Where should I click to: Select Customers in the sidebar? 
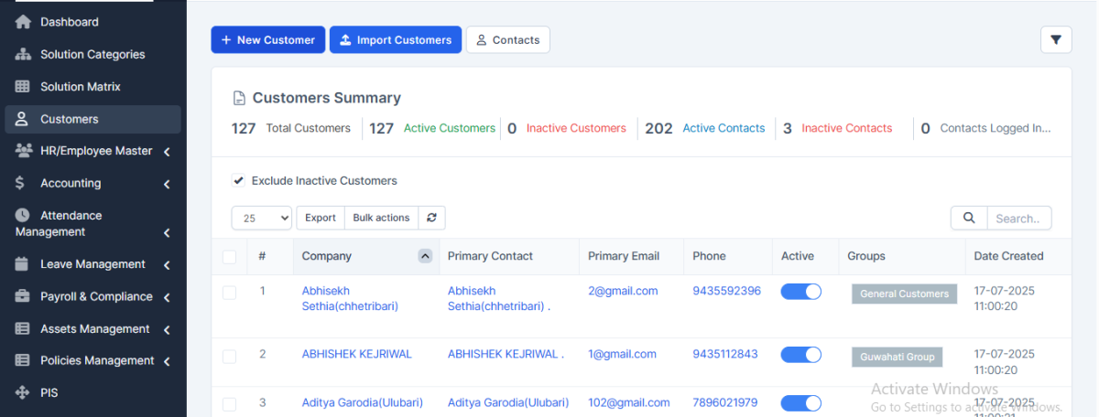70,119
